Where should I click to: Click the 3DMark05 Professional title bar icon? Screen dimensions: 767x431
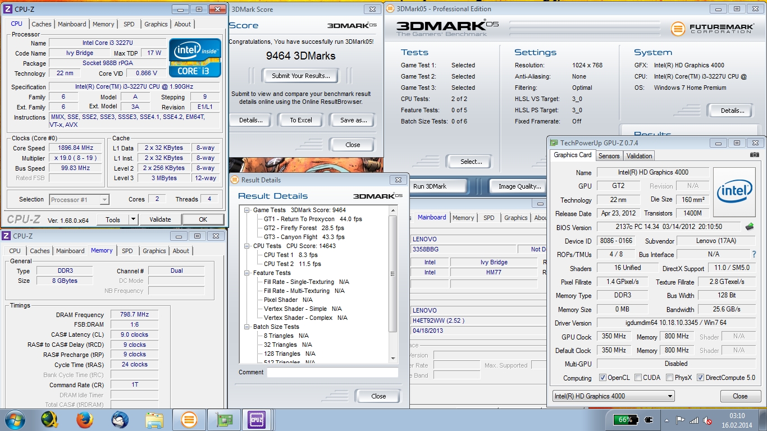click(390, 8)
